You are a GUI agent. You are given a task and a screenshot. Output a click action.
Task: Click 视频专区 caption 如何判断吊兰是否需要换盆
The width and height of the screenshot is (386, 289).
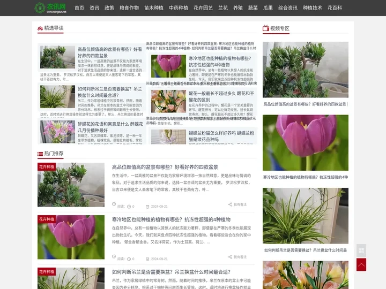tap(306, 250)
